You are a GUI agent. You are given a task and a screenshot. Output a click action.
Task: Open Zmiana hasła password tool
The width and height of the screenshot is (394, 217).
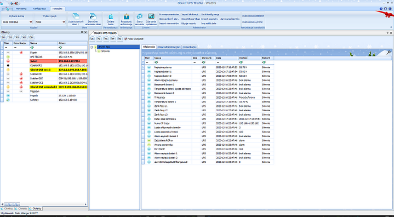pyautogui.click(x=111, y=19)
